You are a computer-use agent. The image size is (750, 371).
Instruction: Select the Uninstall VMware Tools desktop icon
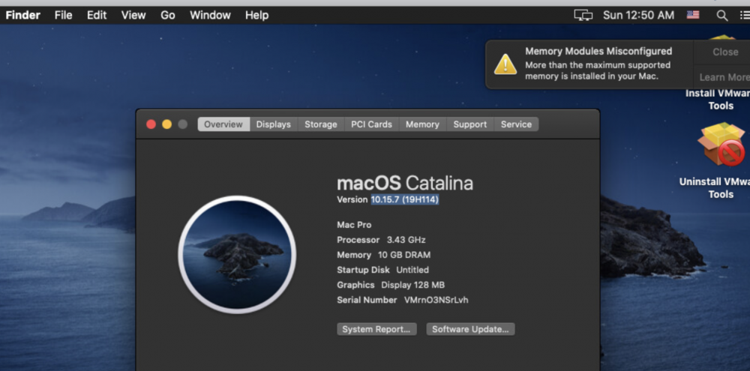(720, 144)
